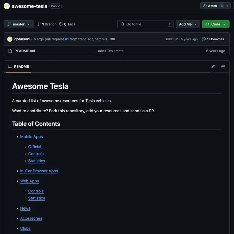The height and width of the screenshot is (234, 234).
Task: Jump to the News section
Action: point(25,208)
